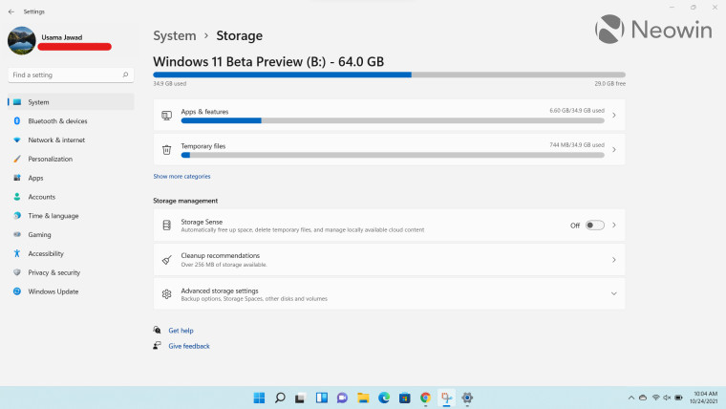
Task: Open taskbar Search
Action: pos(280,398)
